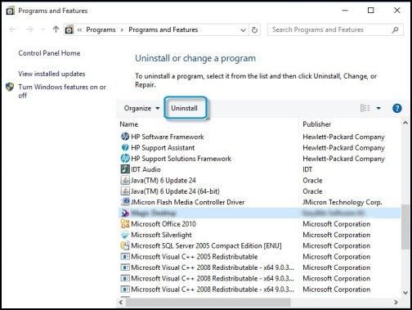The height and width of the screenshot is (310, 412).
Task: Open Turn Windows features on or off
Action: tap(62, 91)
